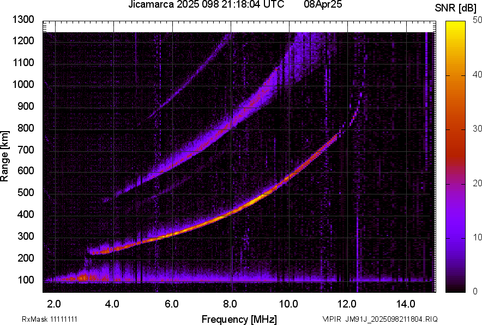Click the 700 range axis tick label
This screenshot has height=325, width=482.
point(26,150)
